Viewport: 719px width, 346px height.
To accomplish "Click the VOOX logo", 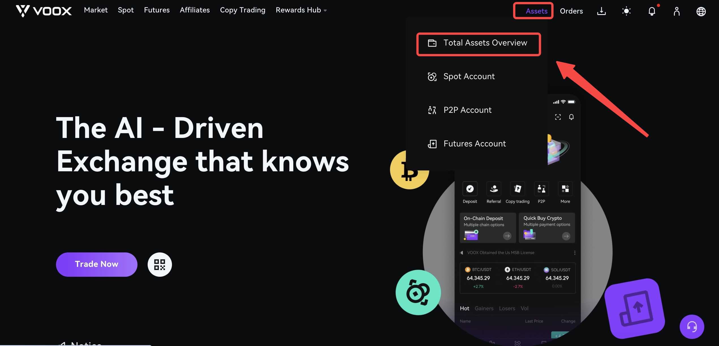I will coord(44,11).
